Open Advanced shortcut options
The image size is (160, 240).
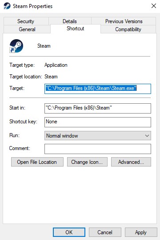click(x=131, y=162)
